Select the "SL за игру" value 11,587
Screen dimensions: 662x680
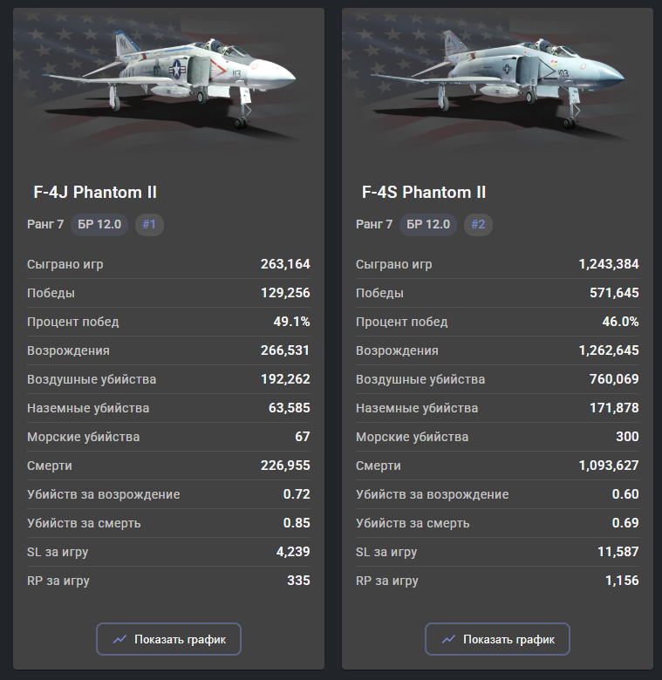[x=615, y=552]
